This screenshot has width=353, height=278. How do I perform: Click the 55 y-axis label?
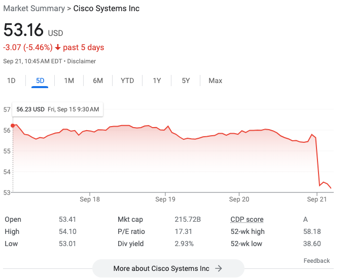point(7,151)
